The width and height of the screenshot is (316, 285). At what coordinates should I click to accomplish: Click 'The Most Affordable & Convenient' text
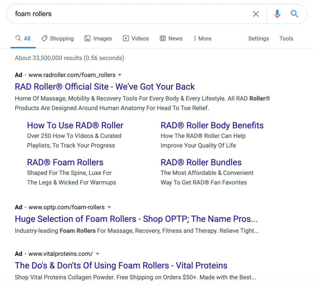207,173
